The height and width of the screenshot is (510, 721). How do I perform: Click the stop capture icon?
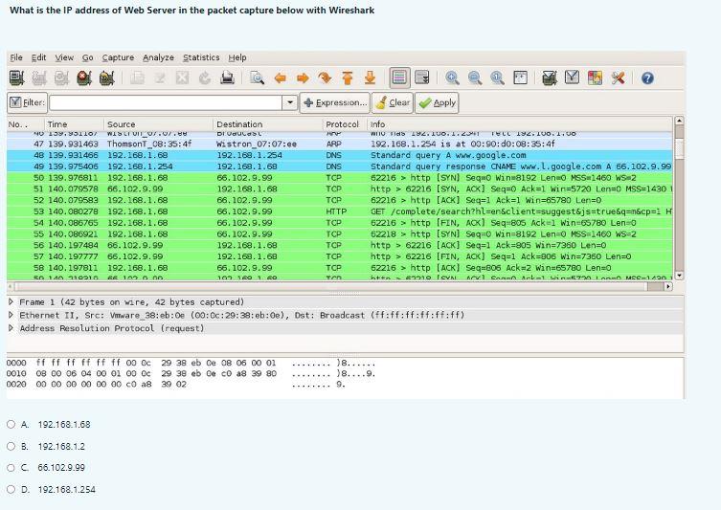[84, 78]
